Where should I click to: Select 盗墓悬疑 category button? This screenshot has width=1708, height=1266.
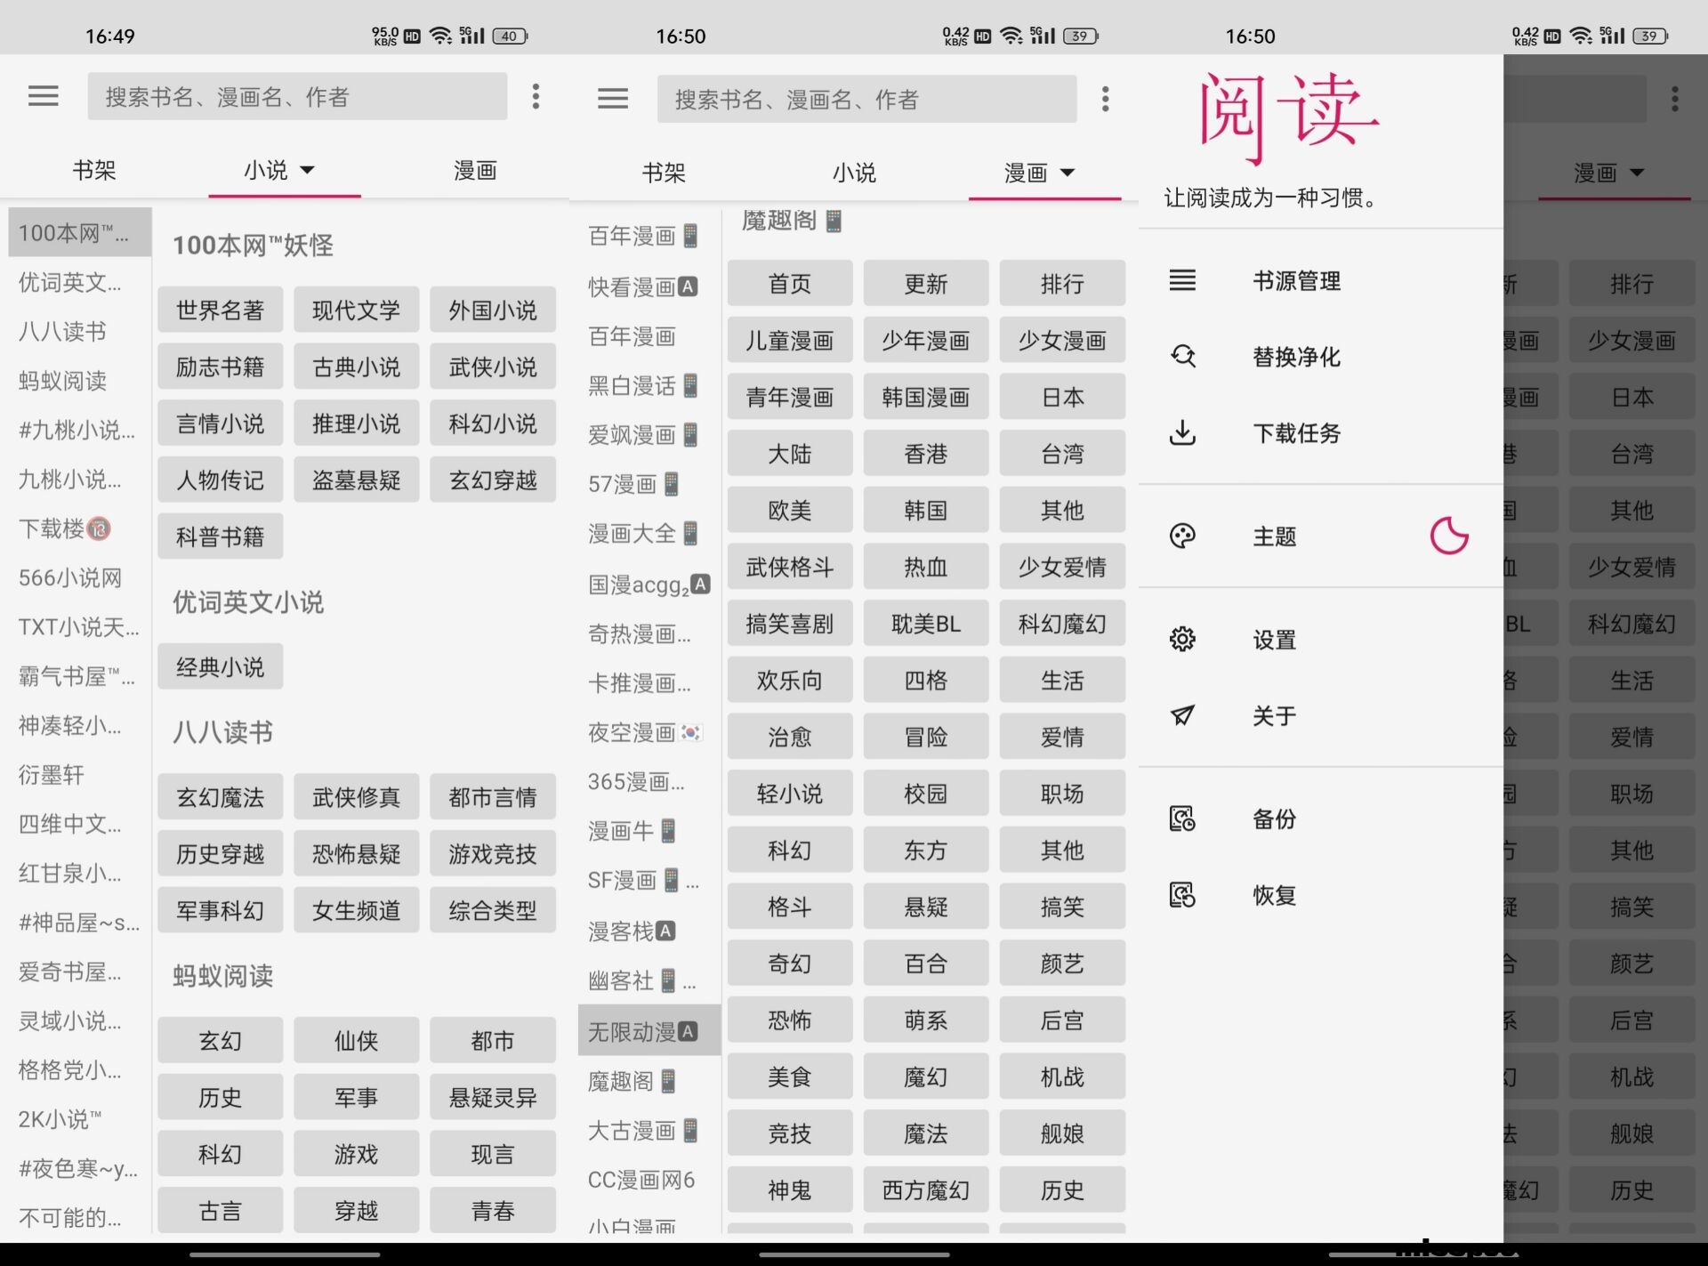pyautogui.click(x=357, y=480)
